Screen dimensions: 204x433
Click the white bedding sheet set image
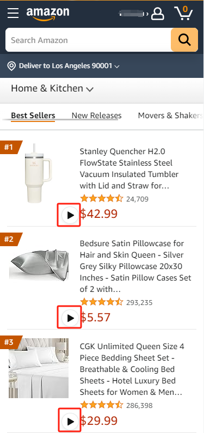39,368
